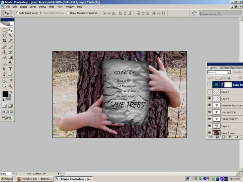
Task: Select the Move tool in toolbox
Action: [11, 30]
